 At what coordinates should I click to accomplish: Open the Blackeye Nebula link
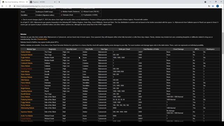point(27,77)
